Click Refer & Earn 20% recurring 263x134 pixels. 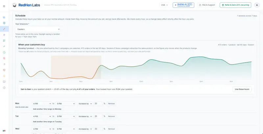pyautogui.click(x=235, y=5)
